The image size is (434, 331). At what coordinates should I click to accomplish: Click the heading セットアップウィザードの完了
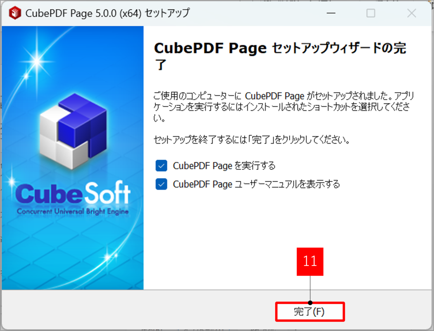tap(280, 56)
